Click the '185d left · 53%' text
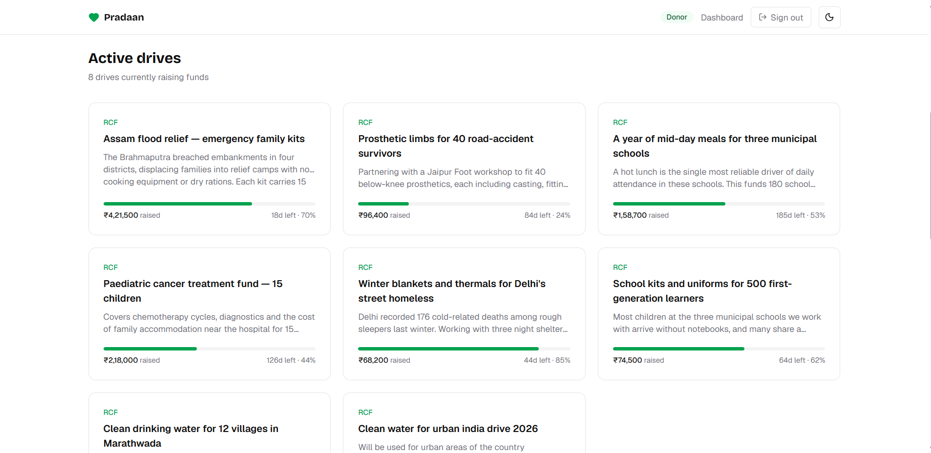 pos(801,215)
